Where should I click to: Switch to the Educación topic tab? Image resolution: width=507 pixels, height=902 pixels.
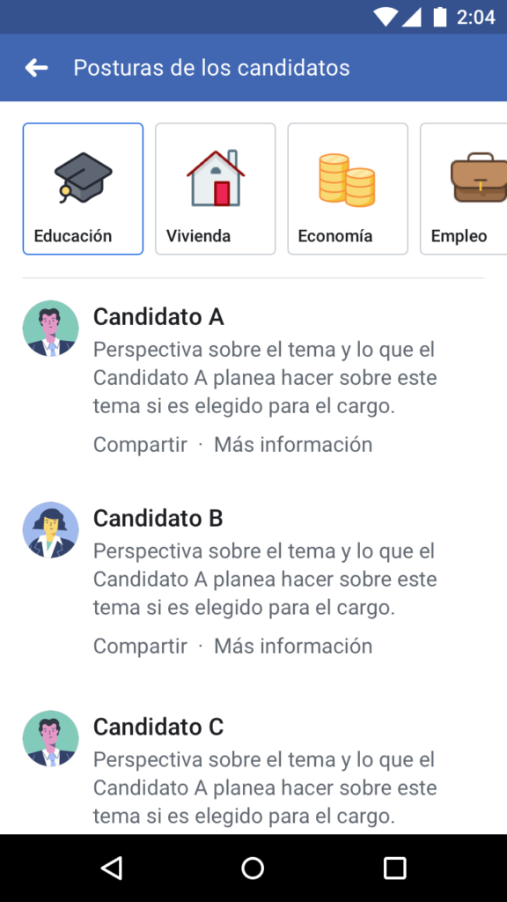click(x=83, y=189)
